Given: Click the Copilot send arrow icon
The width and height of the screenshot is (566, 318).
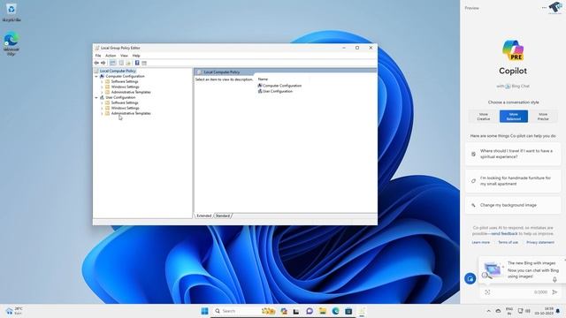Looking at the screenshot, I should 555,292.
